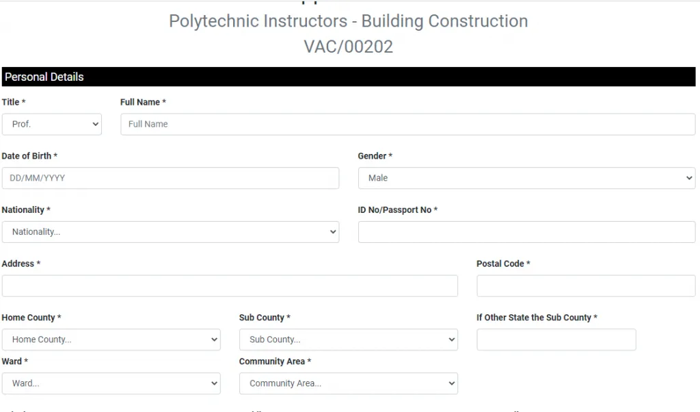This screenshot has width=700, height=412.
Task: Click the Personal Details section header
Action: tap(44, 77)
